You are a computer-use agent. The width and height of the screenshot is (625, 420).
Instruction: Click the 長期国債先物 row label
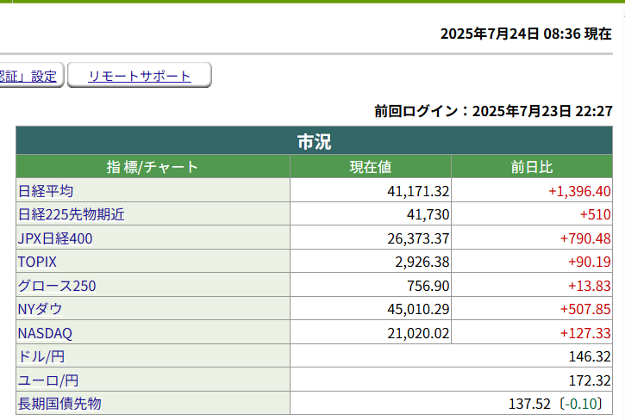click(59, 404)
